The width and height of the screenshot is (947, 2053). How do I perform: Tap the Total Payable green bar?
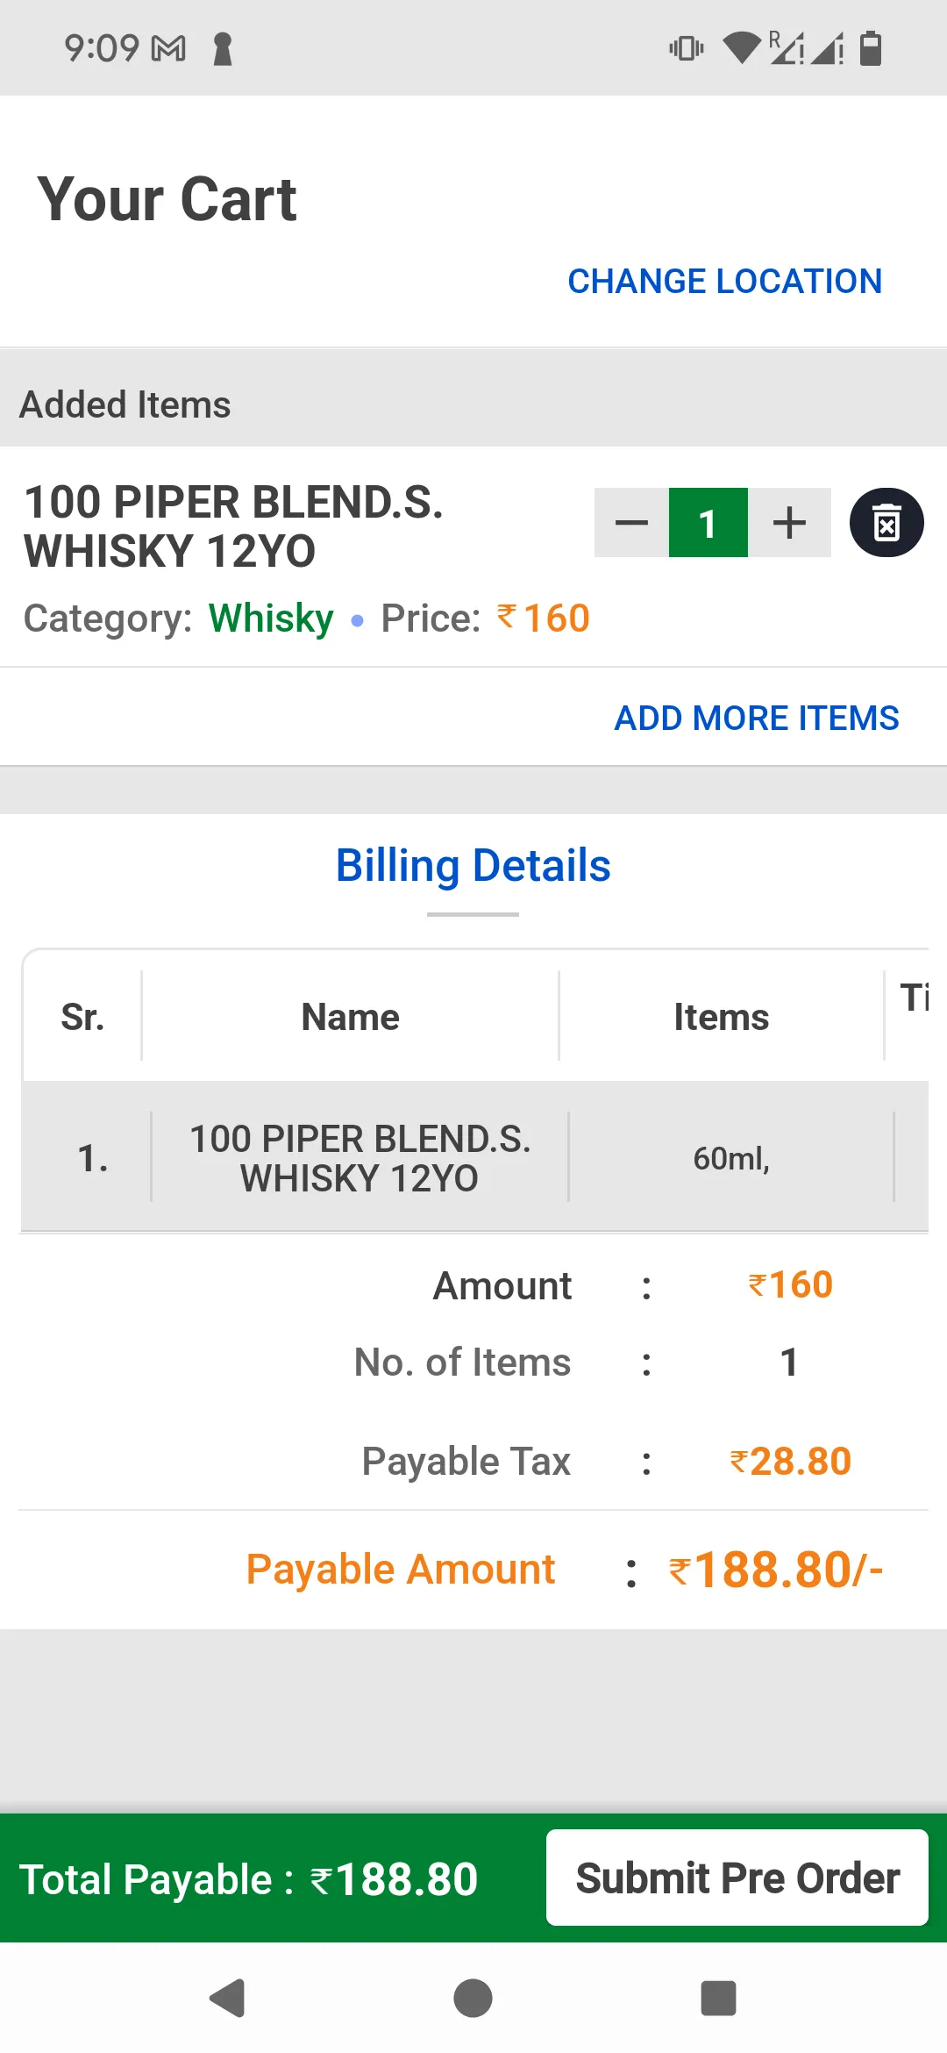click(x=247, y=1878)
